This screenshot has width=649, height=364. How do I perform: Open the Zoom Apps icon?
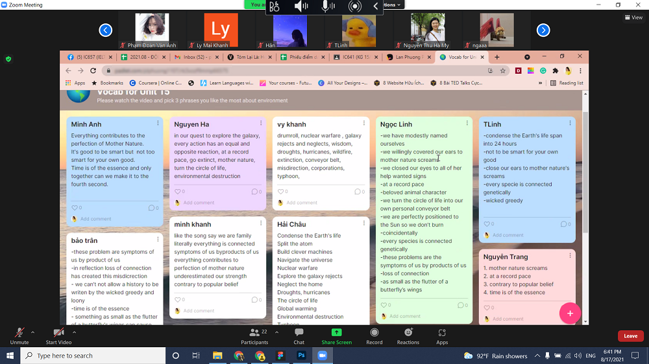(x=442, y=333)
